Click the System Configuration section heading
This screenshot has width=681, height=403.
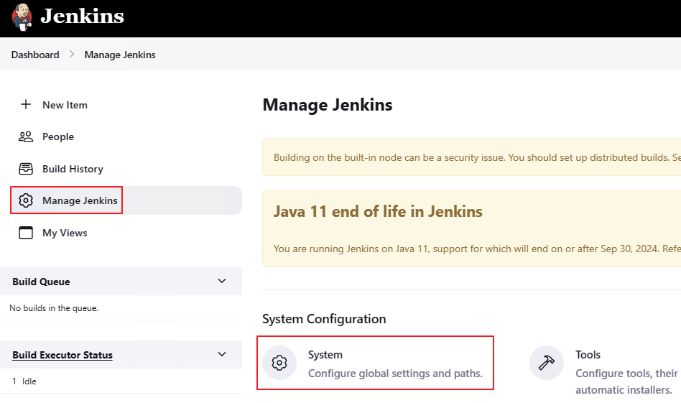pos(324,319)
